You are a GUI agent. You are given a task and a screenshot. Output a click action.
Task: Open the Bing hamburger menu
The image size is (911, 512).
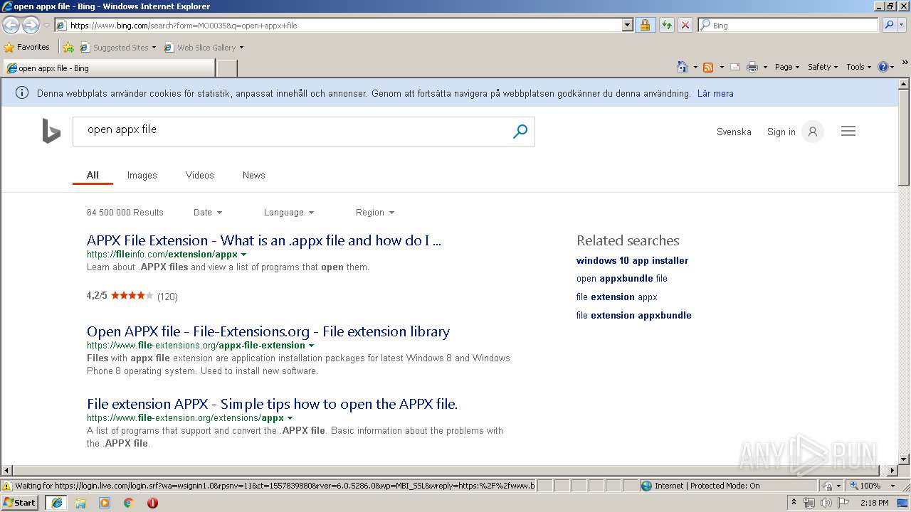[848, 132]
